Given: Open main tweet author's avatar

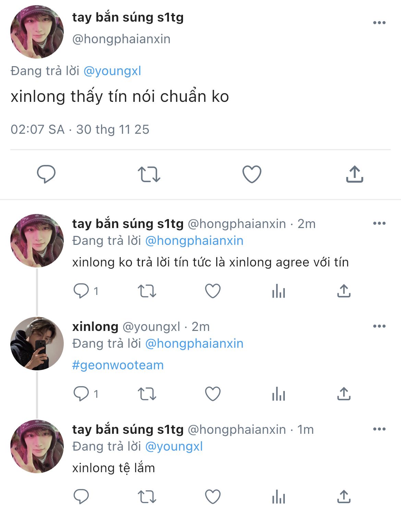Looking at the screenshot, I should click(x=37, y=32).
